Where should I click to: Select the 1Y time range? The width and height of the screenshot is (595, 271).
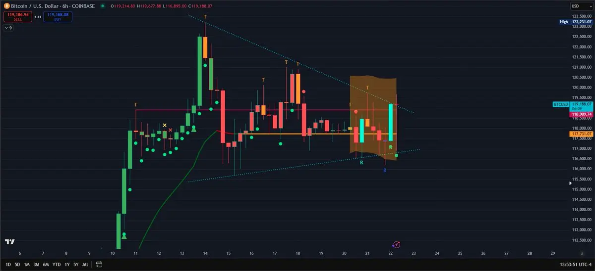tap(66, 265)
